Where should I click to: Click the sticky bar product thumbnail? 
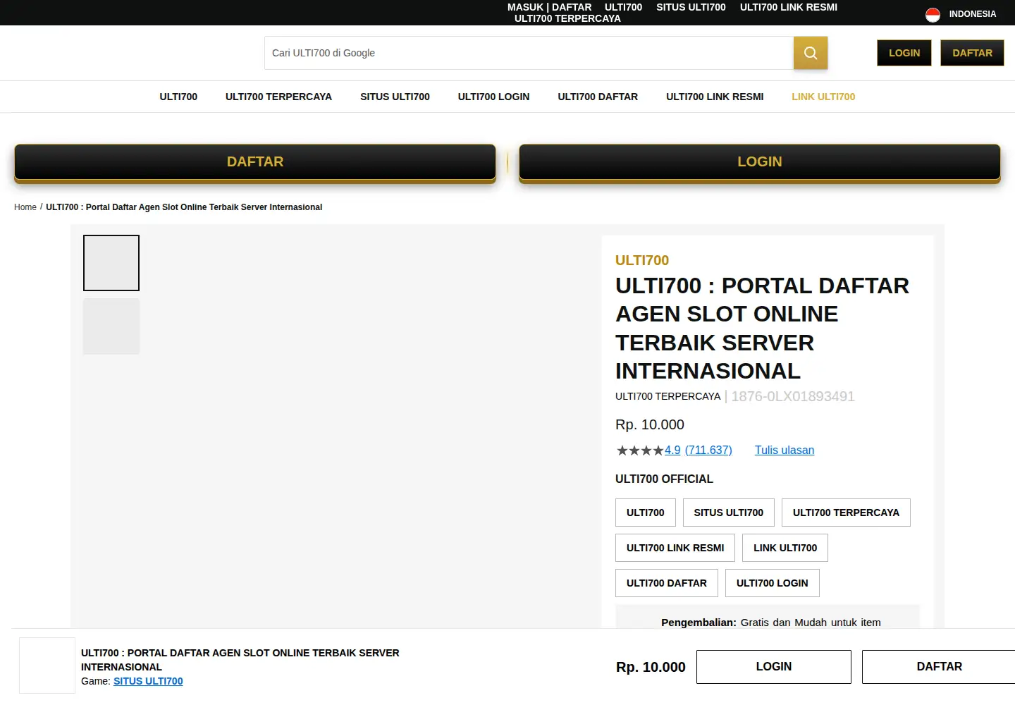coord(47,666)
